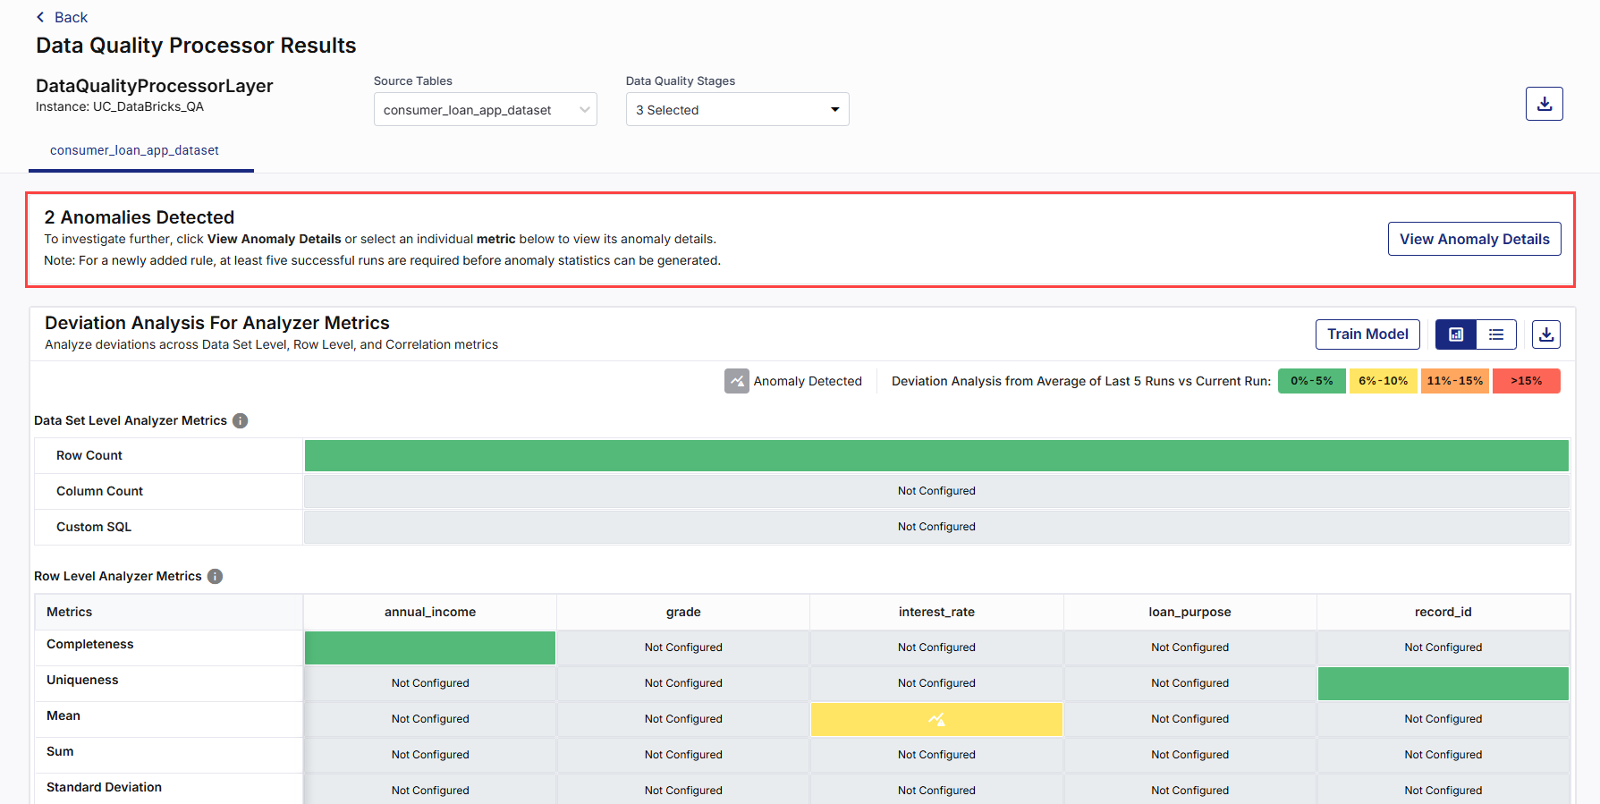Viewport: 1600px width, 804px height.
Task: Expand the Data Quality Stages dropdown
Action: [x=737, y=109]
